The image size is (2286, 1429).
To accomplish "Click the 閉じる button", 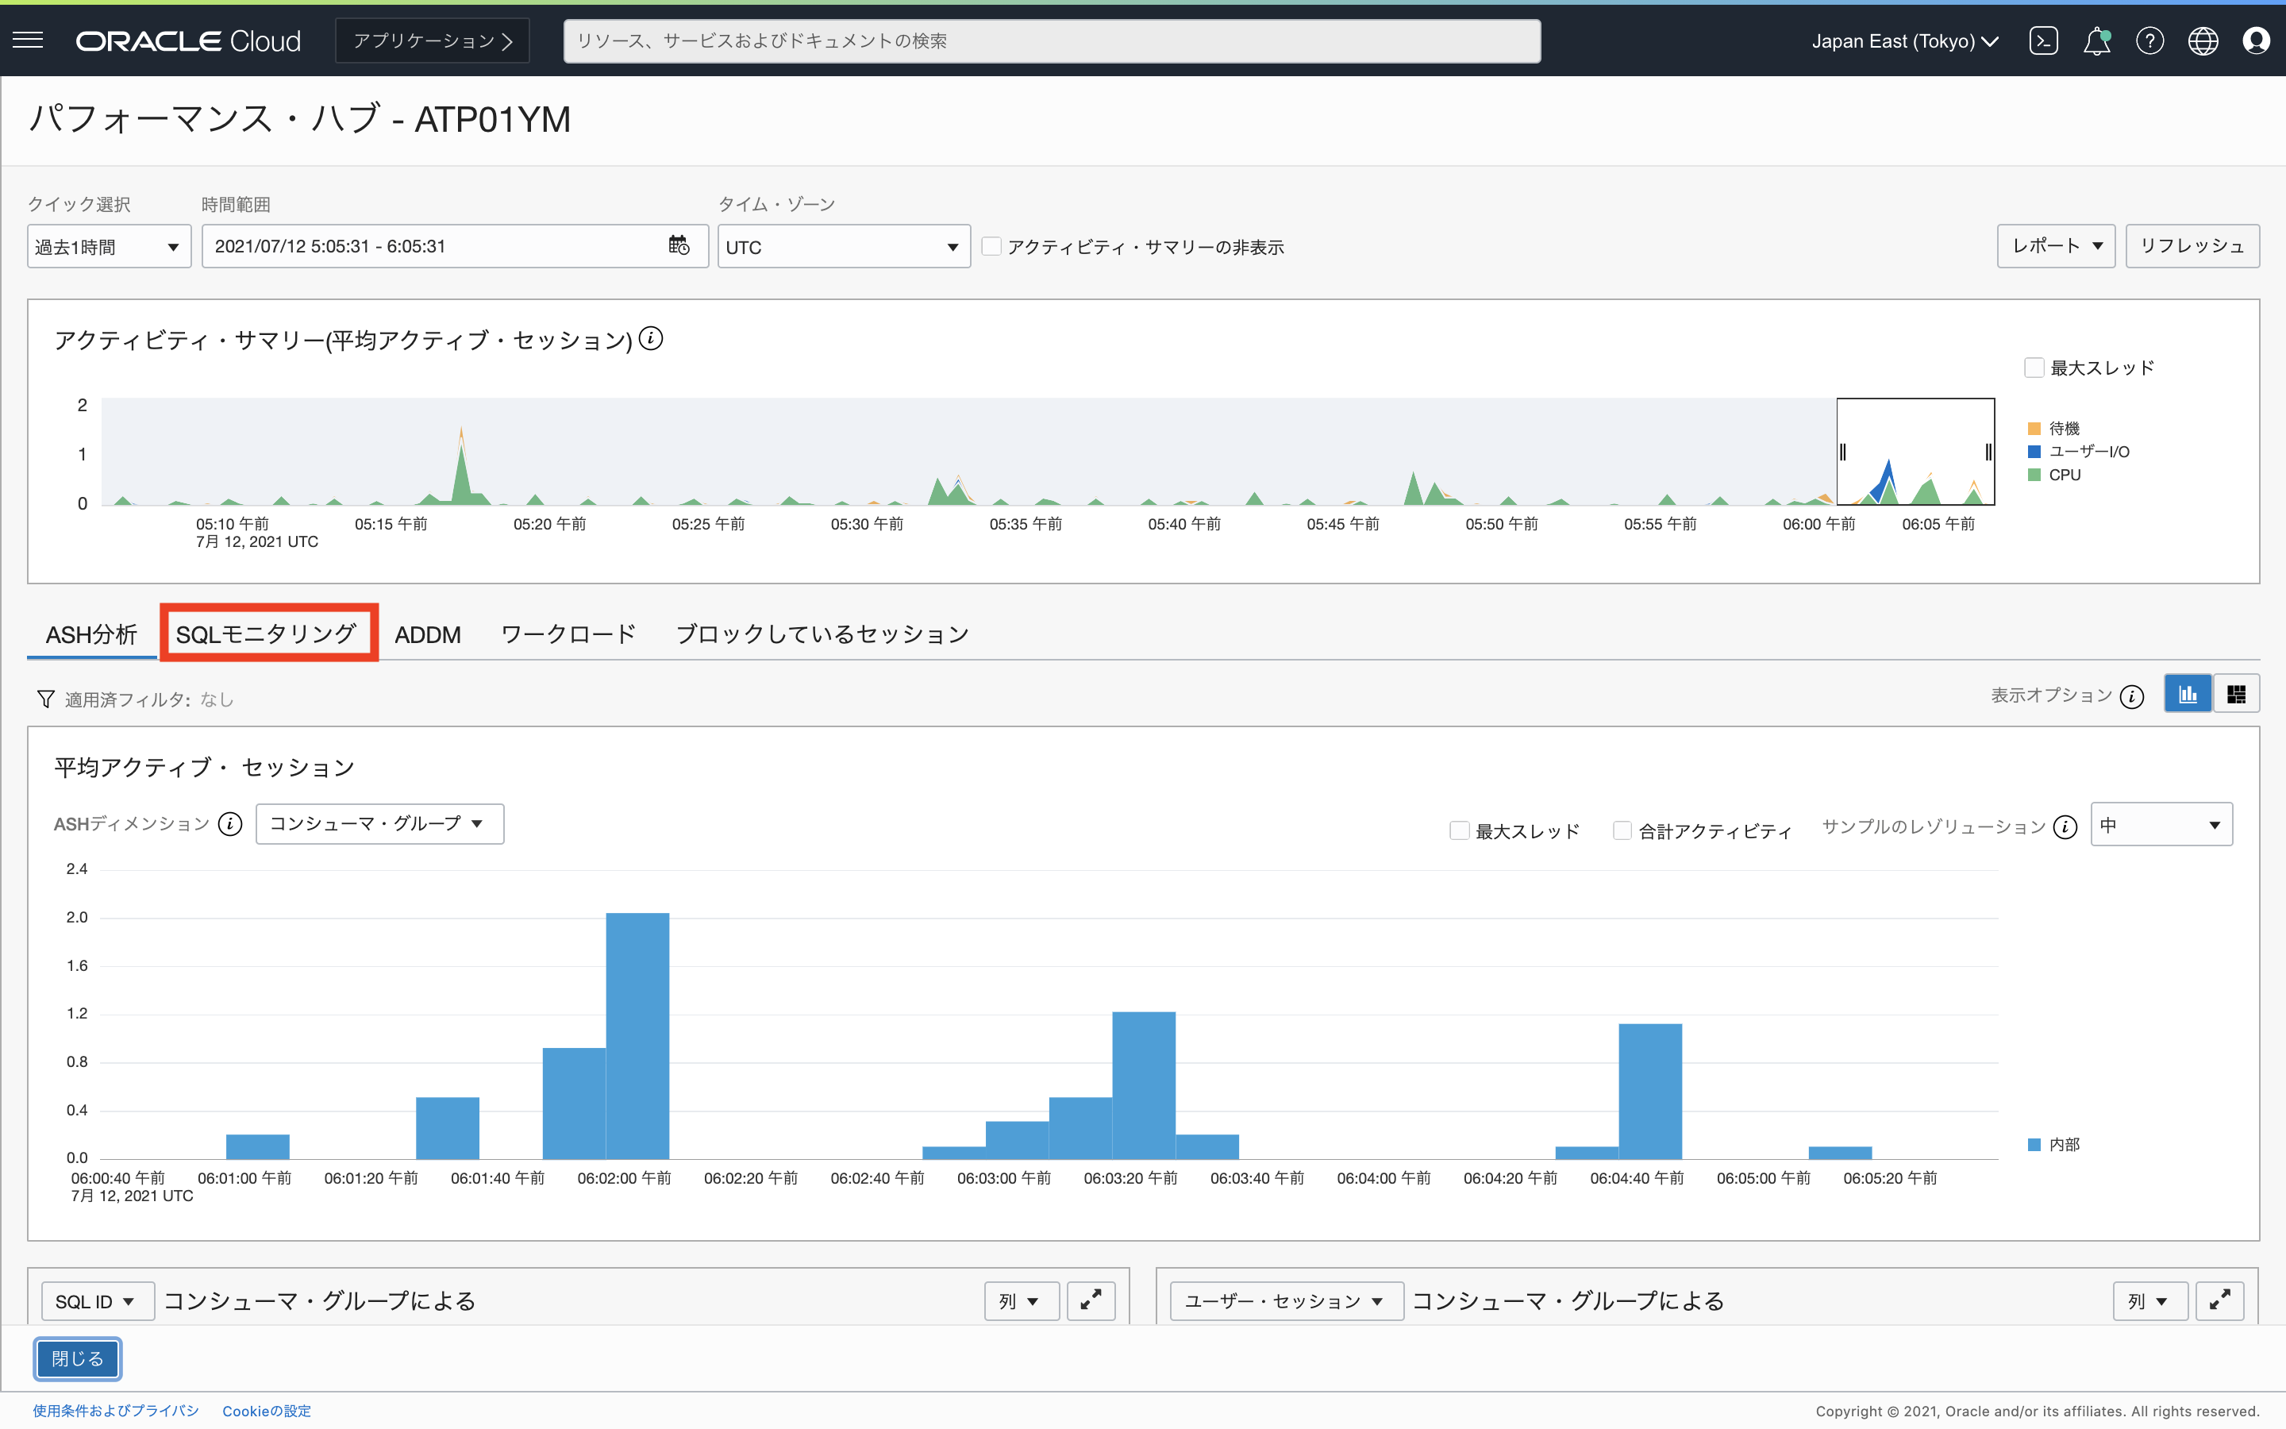I will tap(78, 1358).
